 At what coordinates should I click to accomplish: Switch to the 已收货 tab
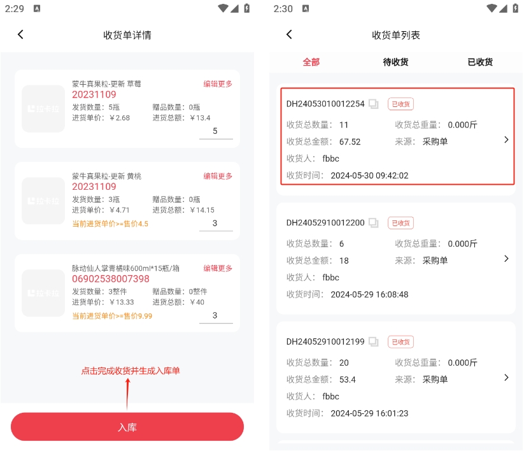click(480, 62)
